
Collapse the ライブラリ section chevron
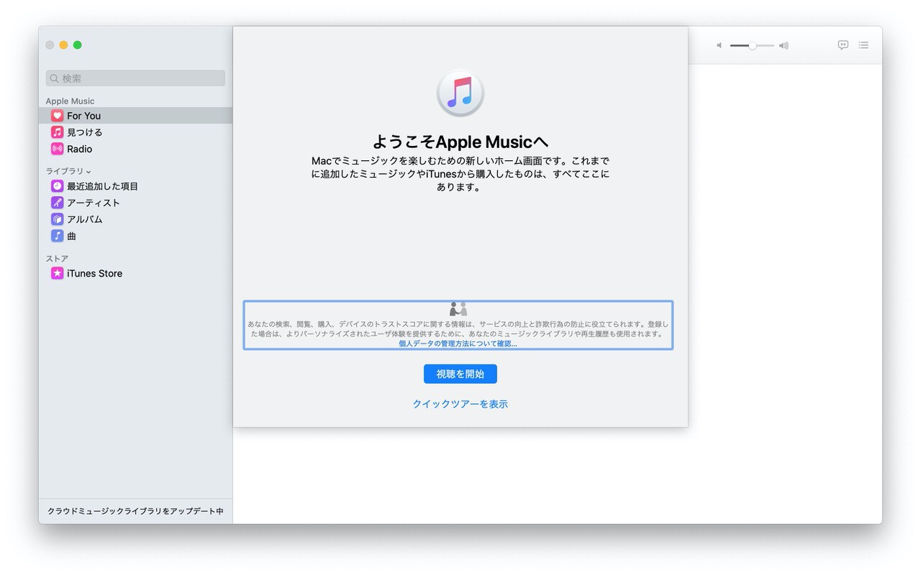click(89, 172)
